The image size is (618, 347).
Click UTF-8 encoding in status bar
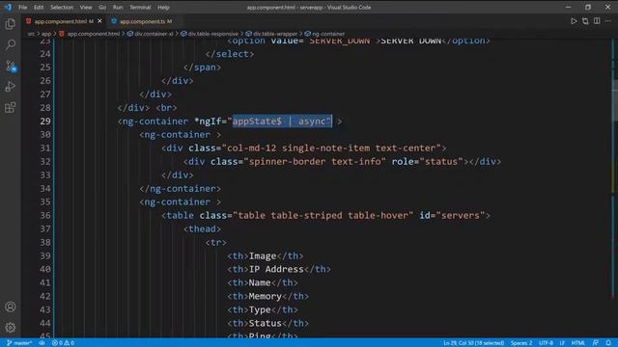tap(546, 343)
